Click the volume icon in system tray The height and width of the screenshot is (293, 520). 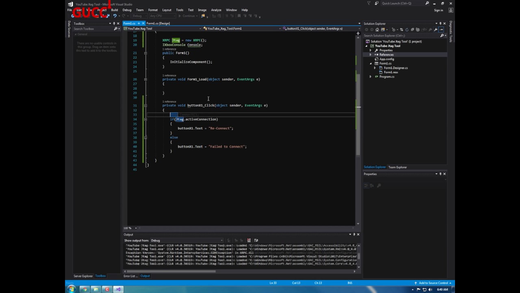[x=430, y=289]
